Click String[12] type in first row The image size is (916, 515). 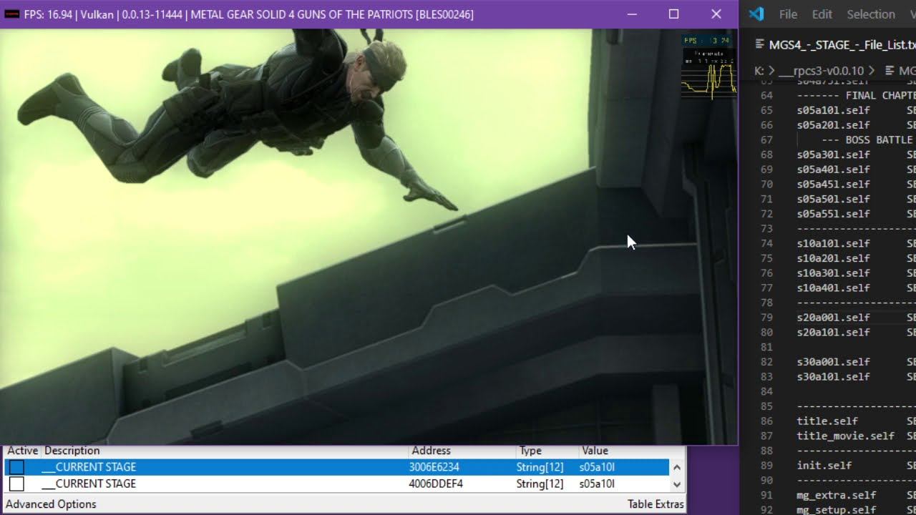click(540, 467)
